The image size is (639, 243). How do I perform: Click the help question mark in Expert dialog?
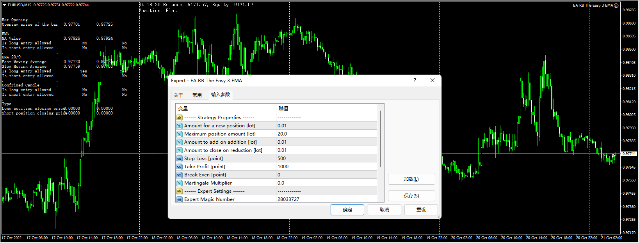415,80
